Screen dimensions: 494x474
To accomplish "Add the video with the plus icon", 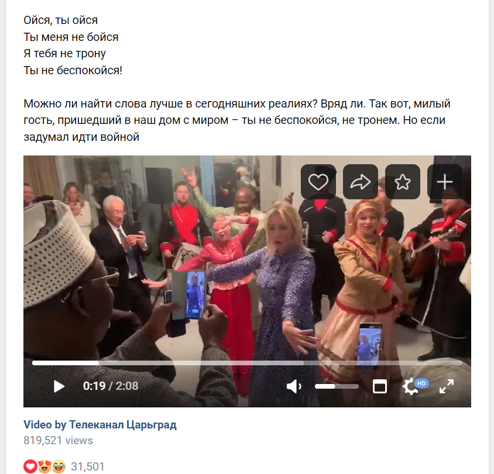I will click(444, 182).
